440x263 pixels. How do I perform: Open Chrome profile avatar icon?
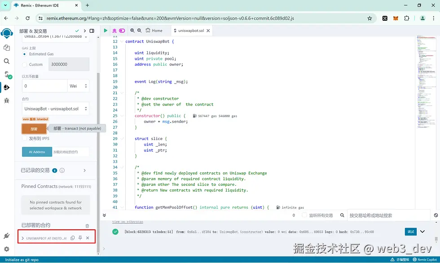point(422,18)
